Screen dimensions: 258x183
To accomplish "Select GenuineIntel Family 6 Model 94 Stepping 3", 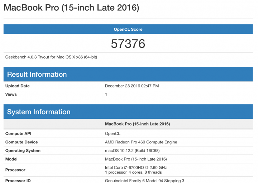I will coord(145,181).
